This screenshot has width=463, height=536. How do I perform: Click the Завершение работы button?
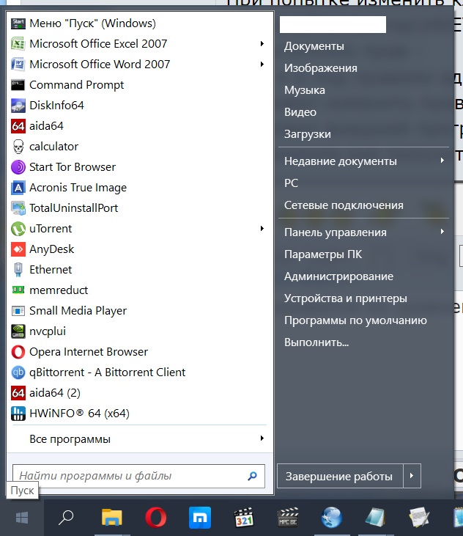(340, 476)
